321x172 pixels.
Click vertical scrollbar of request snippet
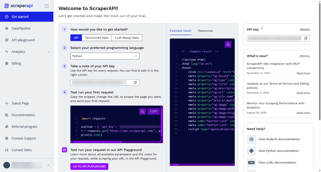click(x=162, y=123)
